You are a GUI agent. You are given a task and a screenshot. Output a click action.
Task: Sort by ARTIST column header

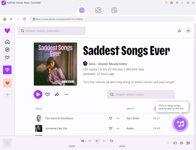130,109
